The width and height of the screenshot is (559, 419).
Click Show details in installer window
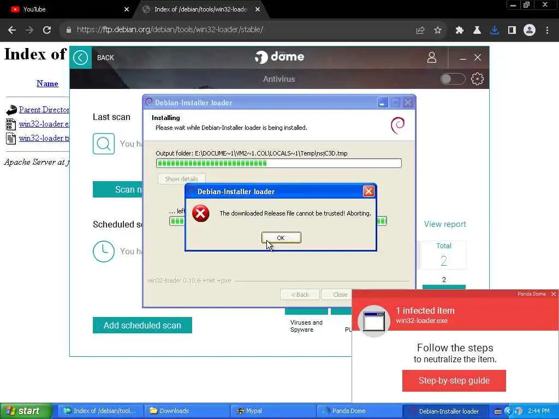[181, 179]
